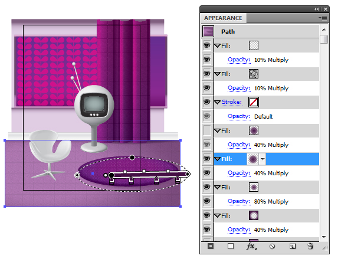Open the swatch dropdown arrow on the highlighted Fill

[262, 159]
